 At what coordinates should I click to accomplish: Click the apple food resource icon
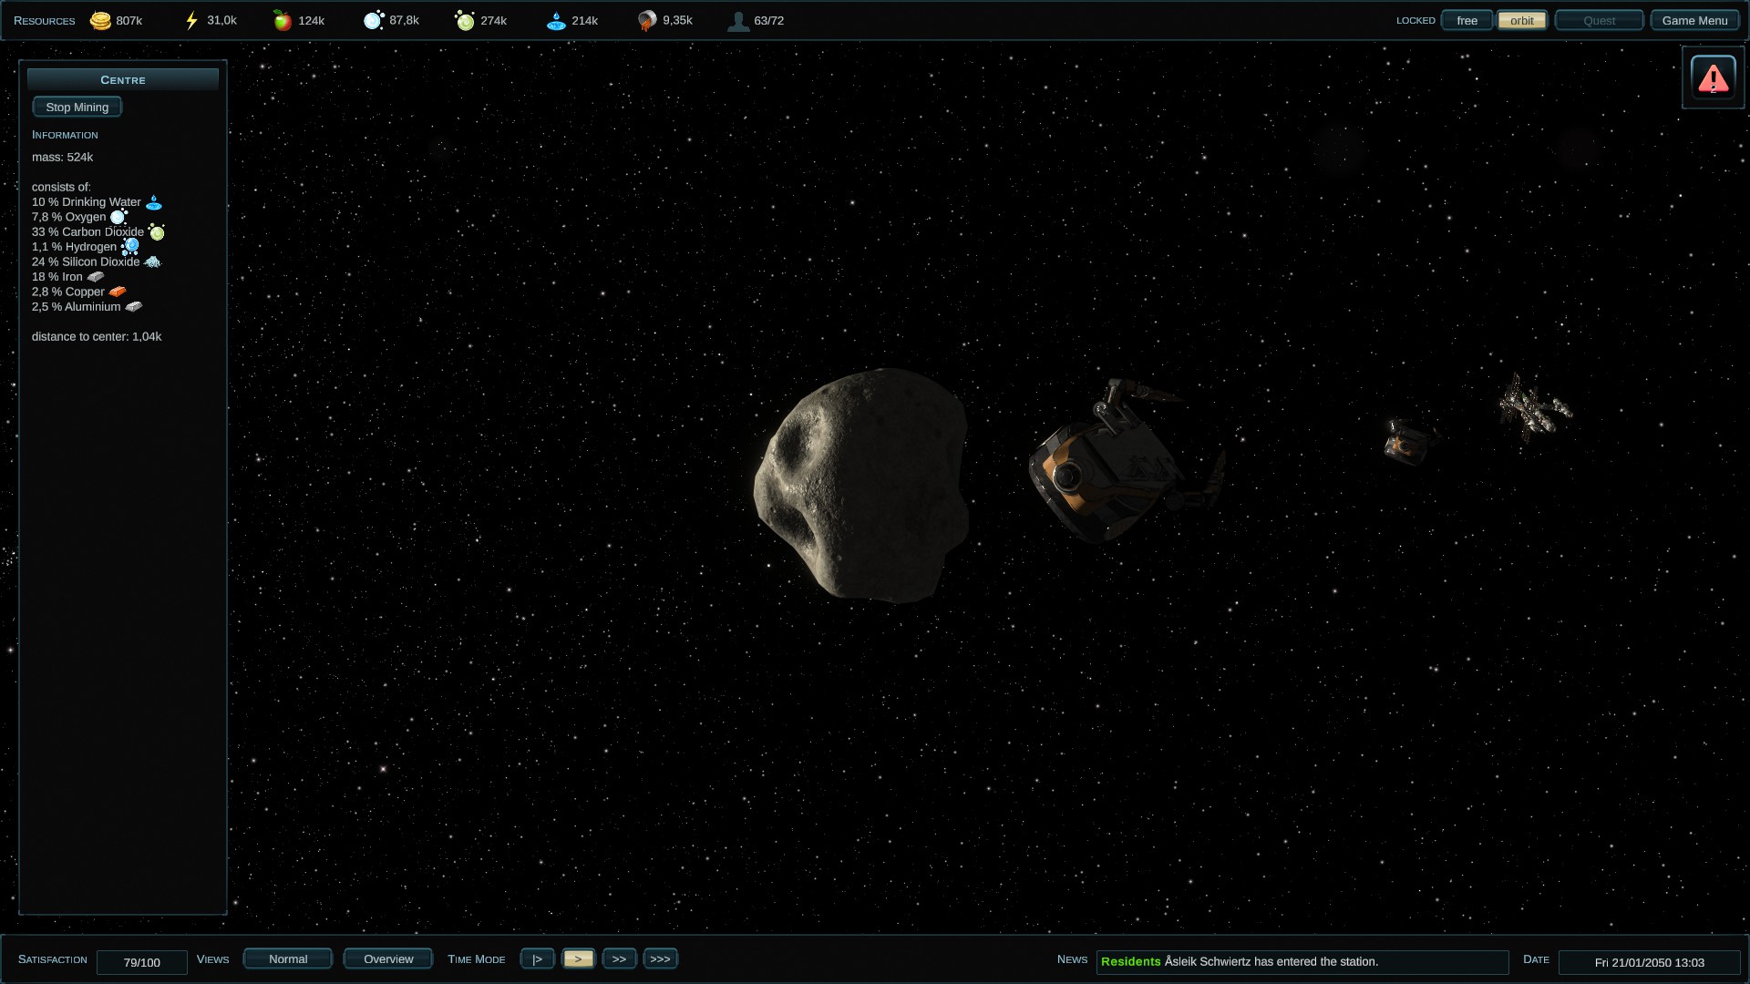pos(283,20)
